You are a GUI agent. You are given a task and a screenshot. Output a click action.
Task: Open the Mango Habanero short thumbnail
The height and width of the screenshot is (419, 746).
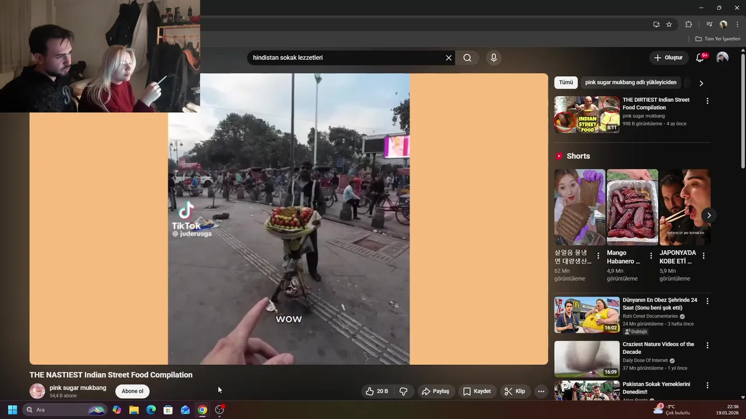pos(632,207)
